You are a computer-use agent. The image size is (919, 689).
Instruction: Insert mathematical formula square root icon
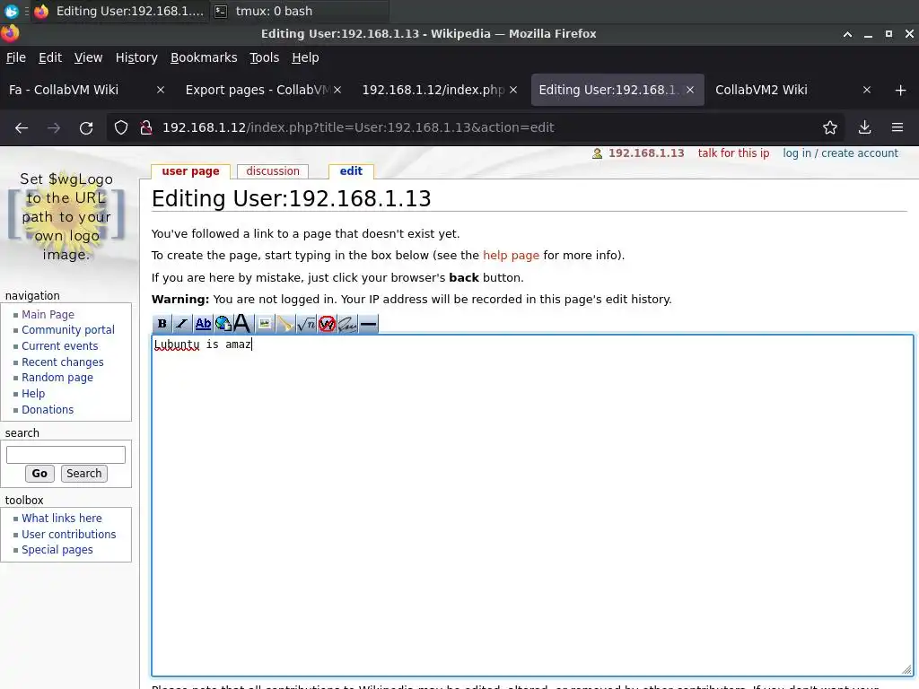(306, 323)
